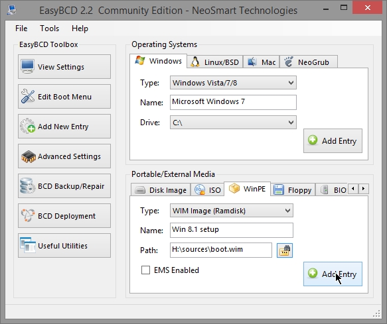
Task: Click the windows icon on Useful Utilities
Action: click(x=28, y=245)
